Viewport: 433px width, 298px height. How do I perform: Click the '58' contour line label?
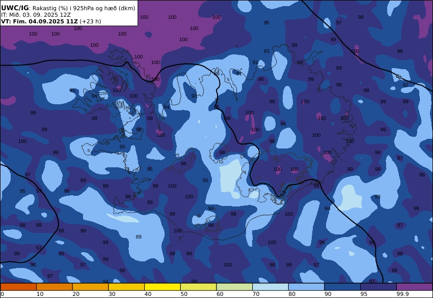[283, 194]
